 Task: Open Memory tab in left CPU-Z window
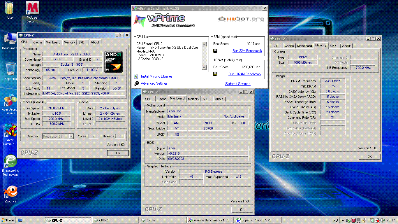(69, 42)
